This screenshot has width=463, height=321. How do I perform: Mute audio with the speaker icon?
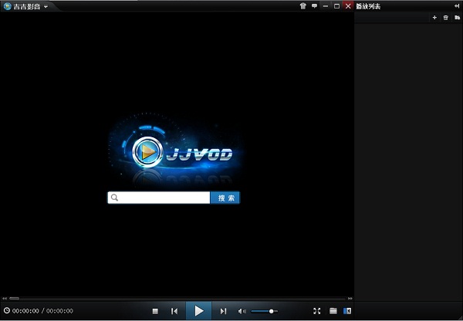(x=242, y=311)
